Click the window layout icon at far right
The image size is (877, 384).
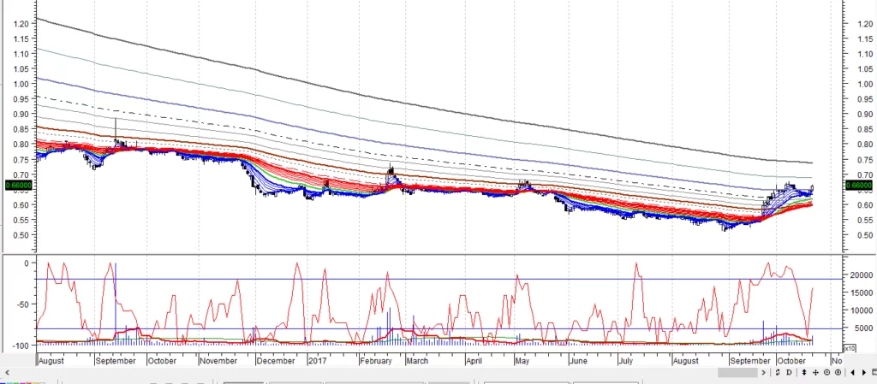pyautogui.click(x=874, y=372)
